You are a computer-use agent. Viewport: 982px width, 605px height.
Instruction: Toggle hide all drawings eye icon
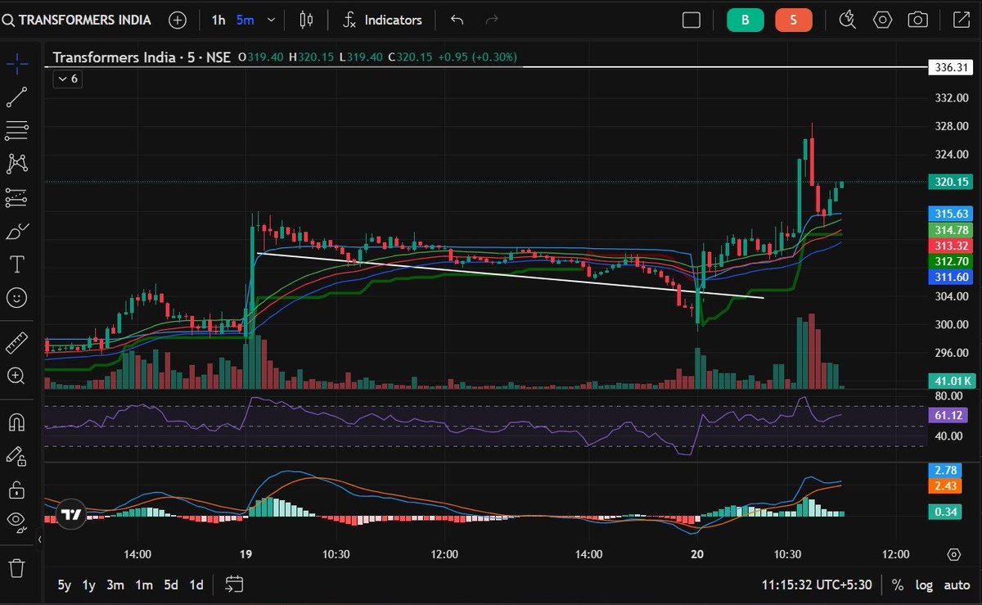16,520
